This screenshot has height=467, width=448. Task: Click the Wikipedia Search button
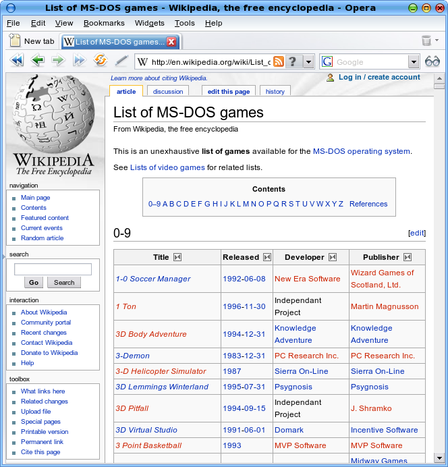click(64, 282)
